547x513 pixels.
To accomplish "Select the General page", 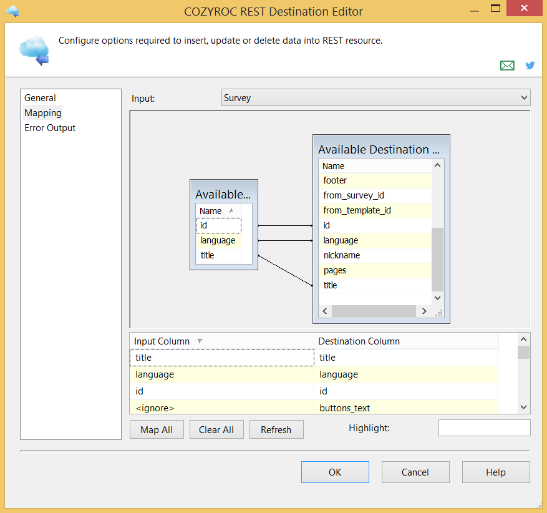I will 40,98.
